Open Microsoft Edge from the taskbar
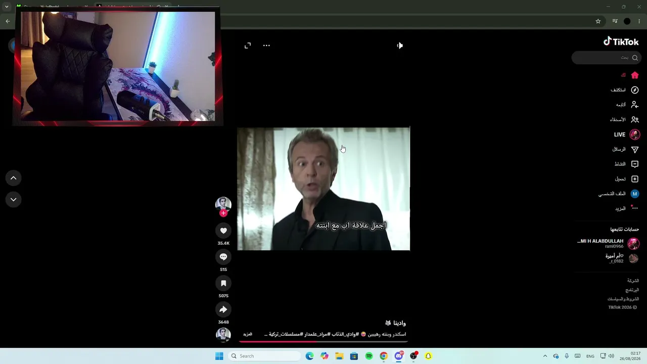The height and width of the screenshot is (364, 647). pos(310,356)
